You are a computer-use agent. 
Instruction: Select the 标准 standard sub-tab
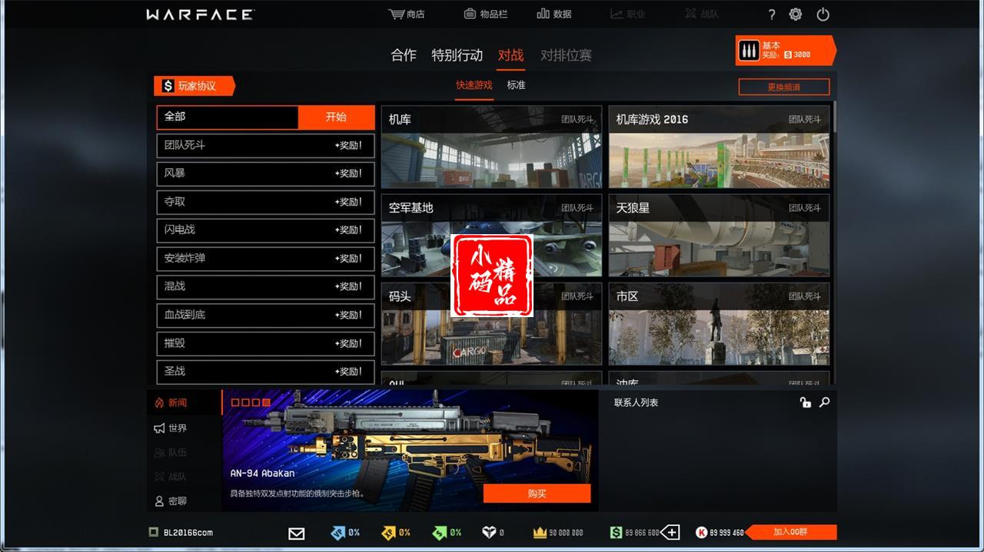516,85
